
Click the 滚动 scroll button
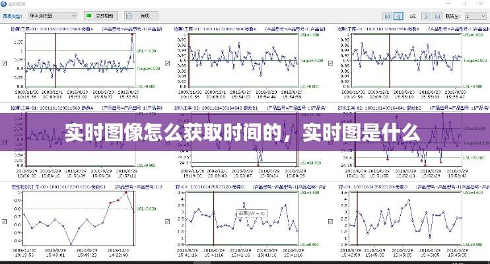(141, 15)
